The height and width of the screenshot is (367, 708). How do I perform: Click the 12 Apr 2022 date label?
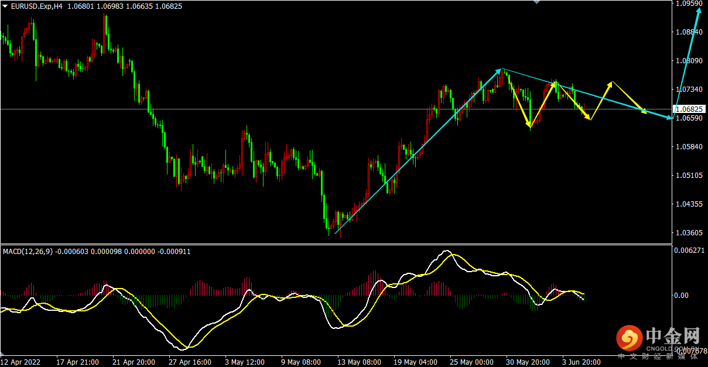(21, 362)
